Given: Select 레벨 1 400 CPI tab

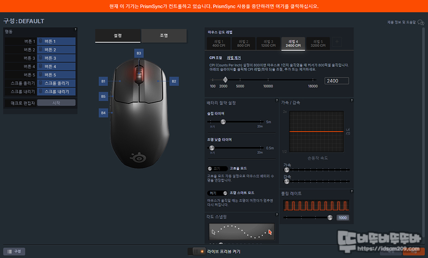Looking at the screenshot, I should (x=219, y=44).
